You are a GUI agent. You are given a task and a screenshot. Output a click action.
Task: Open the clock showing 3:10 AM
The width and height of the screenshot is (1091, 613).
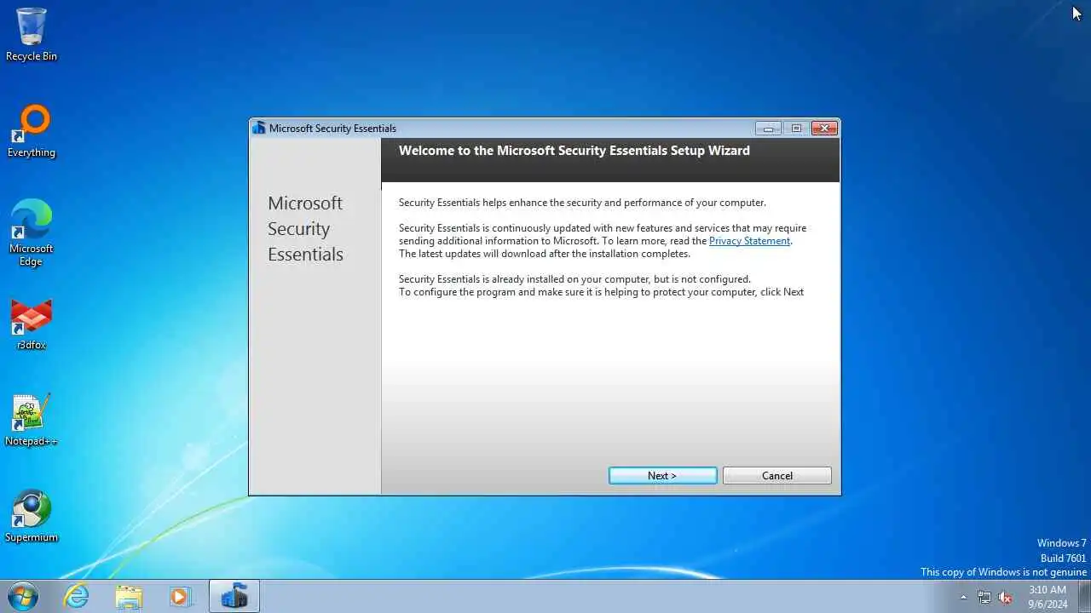[1048, 597]
